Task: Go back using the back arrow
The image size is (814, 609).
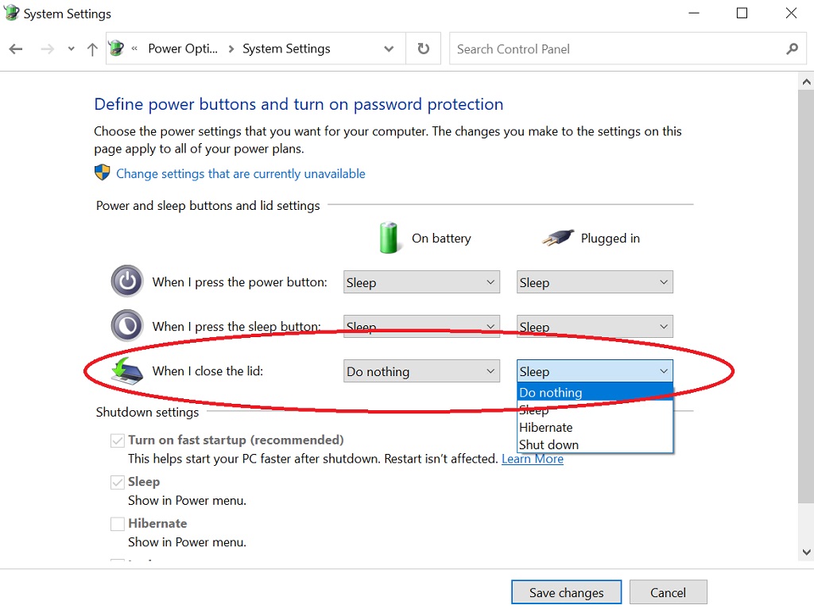Action: 16,48
